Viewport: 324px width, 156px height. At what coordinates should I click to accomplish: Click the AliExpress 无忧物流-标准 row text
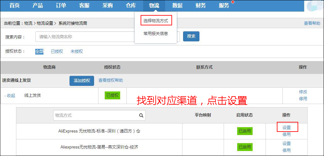99,131
